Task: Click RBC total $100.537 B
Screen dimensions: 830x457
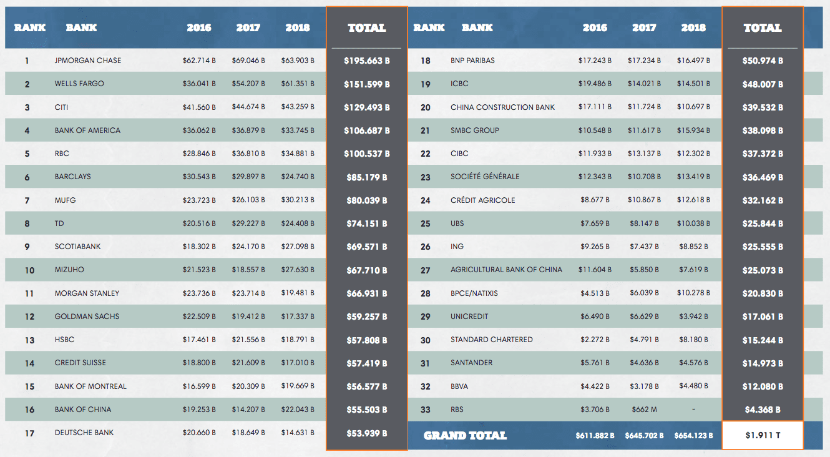Action: pos(367,154)
